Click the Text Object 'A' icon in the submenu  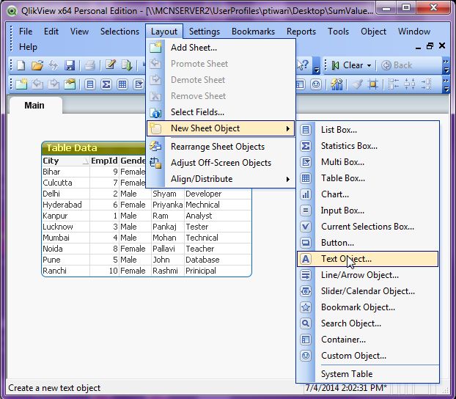pyautogui.click(x=306, y=259)
